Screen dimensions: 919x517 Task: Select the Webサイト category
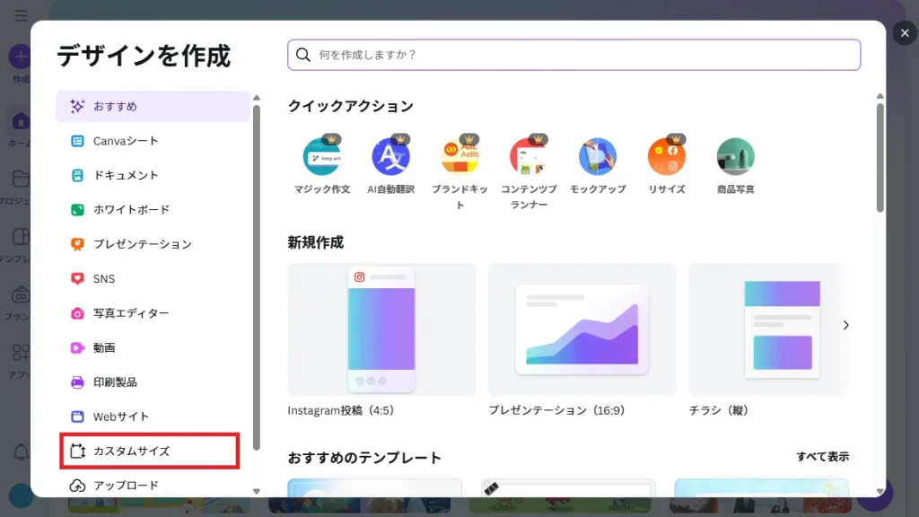[153, 416]
